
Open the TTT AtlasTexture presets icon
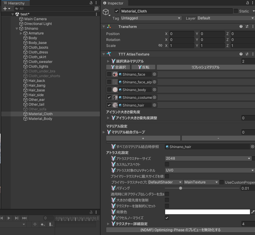tap(247, 54)
